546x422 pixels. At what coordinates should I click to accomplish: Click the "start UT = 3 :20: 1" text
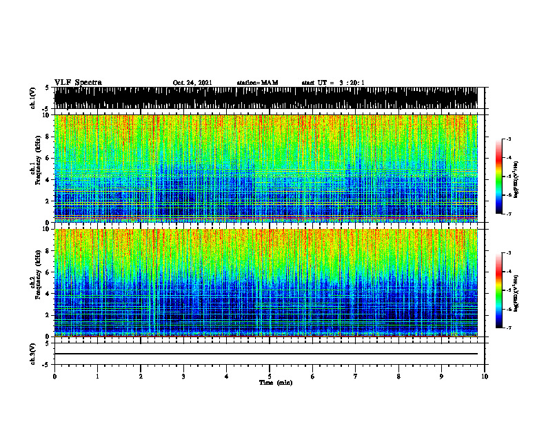click(x=333, y=83)
